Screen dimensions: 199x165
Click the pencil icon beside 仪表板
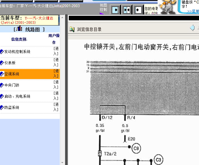(x=2, y=63)
